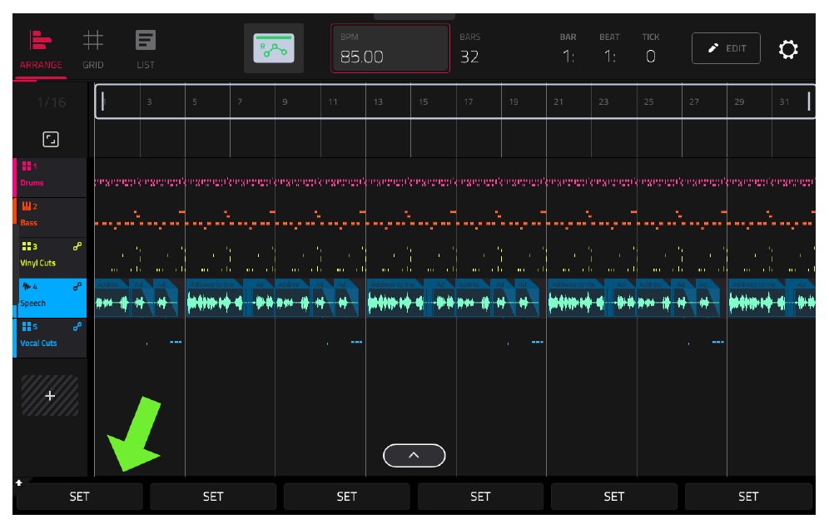
Task: Toggle the automation read/write button
Action: [x=274, y=48]
